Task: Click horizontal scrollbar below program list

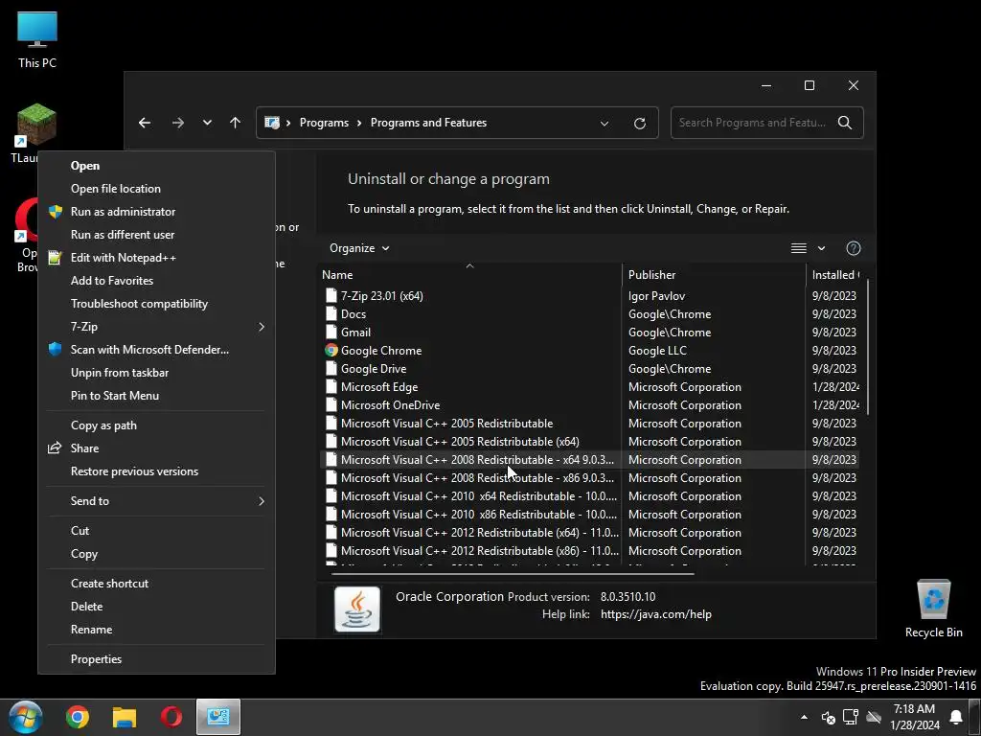Action: coord(512,573)
